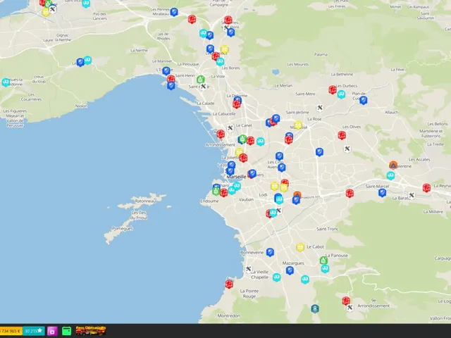The height and width of the screenshot is (338, 451).
Task: Select the blue marker next to Bonneveine
Action: (270, 252)
